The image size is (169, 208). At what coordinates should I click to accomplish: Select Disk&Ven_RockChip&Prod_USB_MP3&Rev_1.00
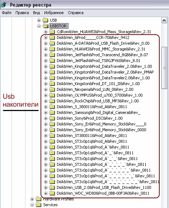[98, 101]
